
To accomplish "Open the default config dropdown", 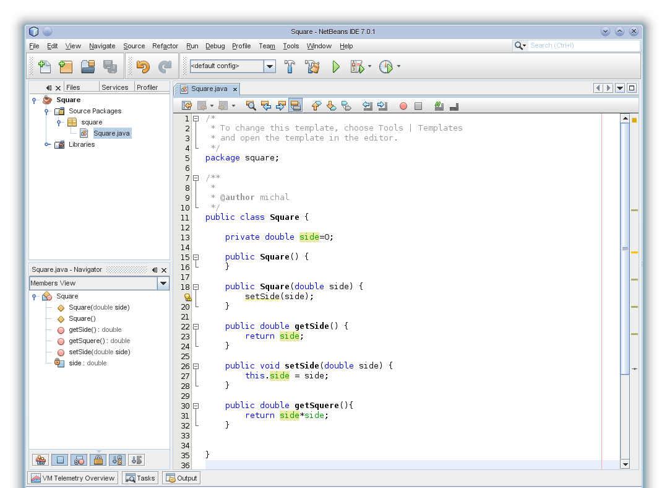I will coord(270,66).
